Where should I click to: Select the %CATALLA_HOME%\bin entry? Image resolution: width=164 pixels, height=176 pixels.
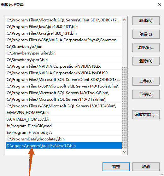(63, 119)
